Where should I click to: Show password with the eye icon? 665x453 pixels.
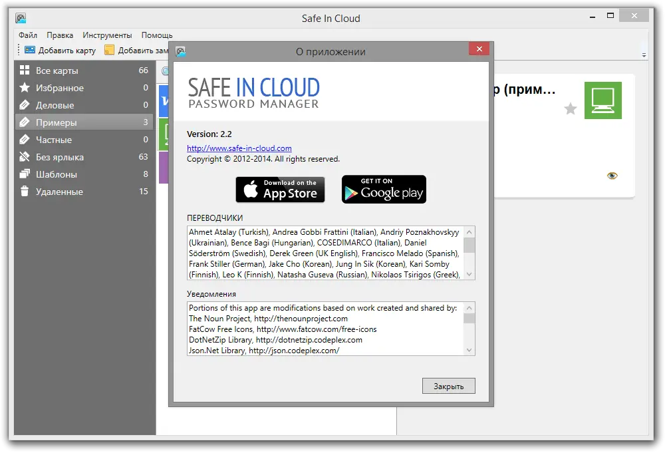[612, 176]
